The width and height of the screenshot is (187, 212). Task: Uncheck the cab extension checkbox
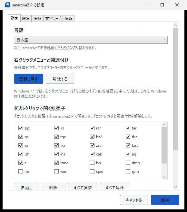[92, 154]
